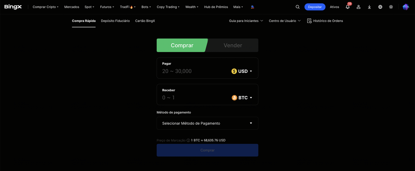The height and width of the screenshot is (171, 415).
Task: Click the Preço de Marcação label
Action: tap(171, 140)
